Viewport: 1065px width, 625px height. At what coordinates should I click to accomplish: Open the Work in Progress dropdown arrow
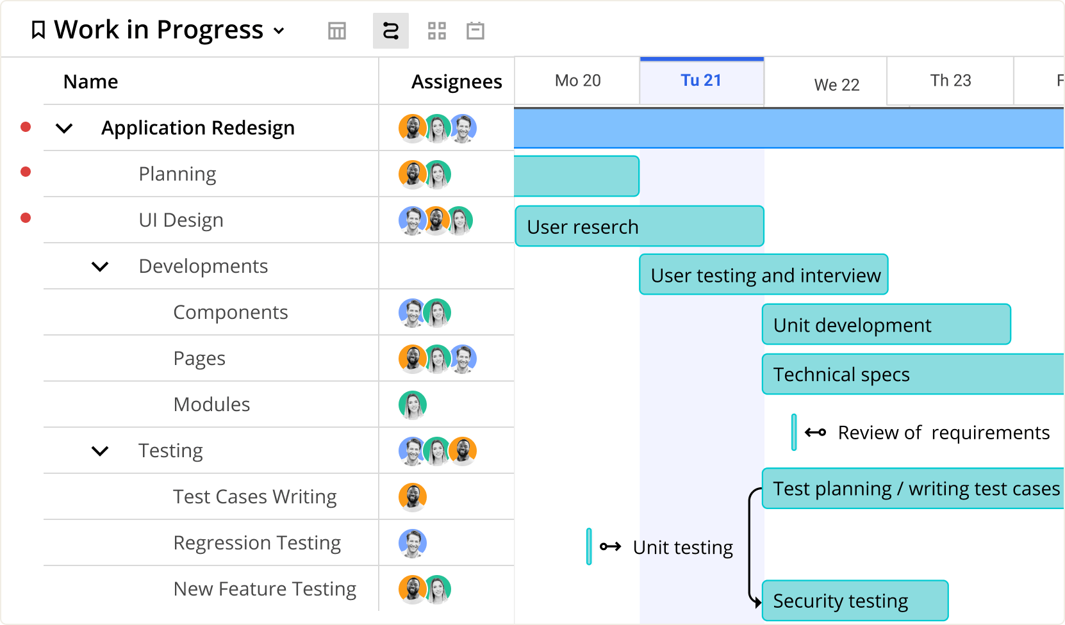pos(279,31)
